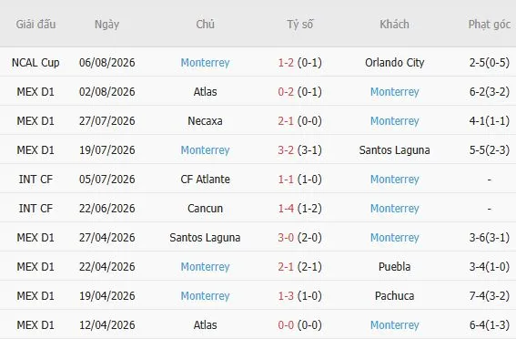Click the Giải đấu column header
This screenshot has width=516, height=339.
point(35,24)
